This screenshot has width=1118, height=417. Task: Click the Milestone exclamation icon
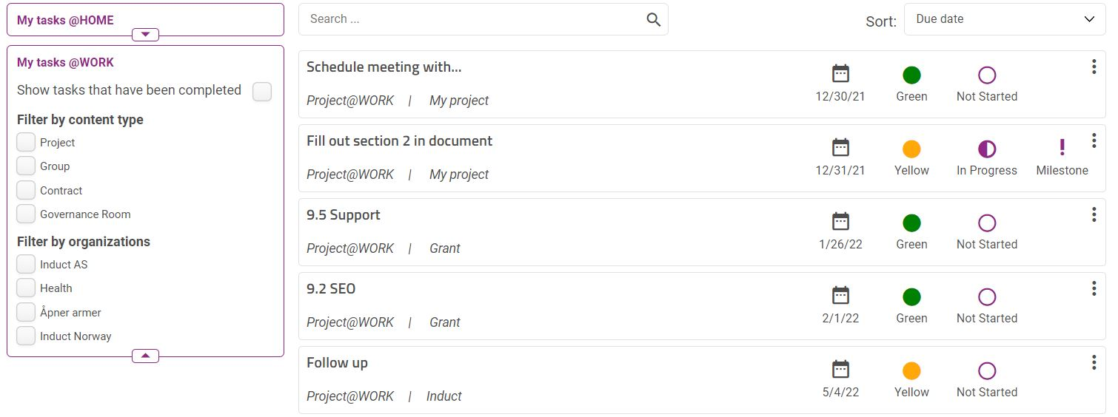coord(1062,148)
